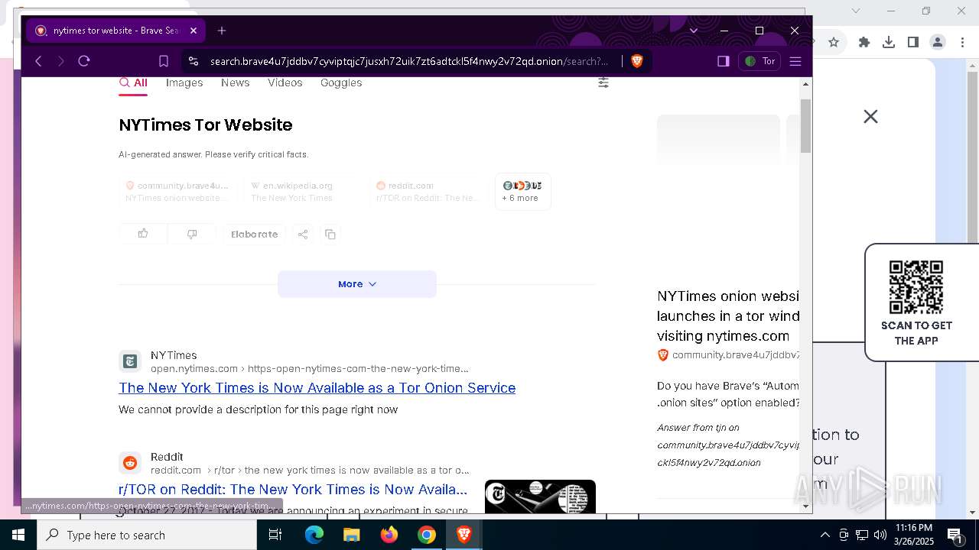
Task: Open volume control in system tray
Action: click(880, 535)
